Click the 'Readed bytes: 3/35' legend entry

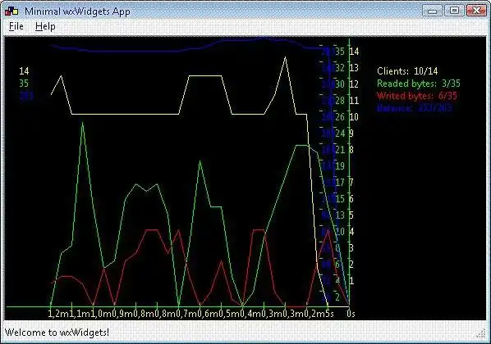click(419, 84)
